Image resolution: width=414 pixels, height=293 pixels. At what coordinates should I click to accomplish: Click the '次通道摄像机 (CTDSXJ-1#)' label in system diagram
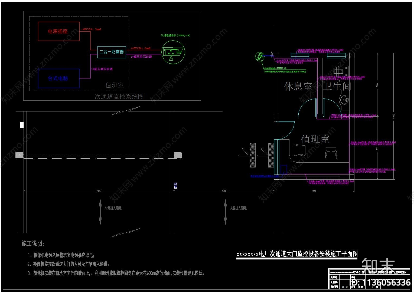(176, 35)
